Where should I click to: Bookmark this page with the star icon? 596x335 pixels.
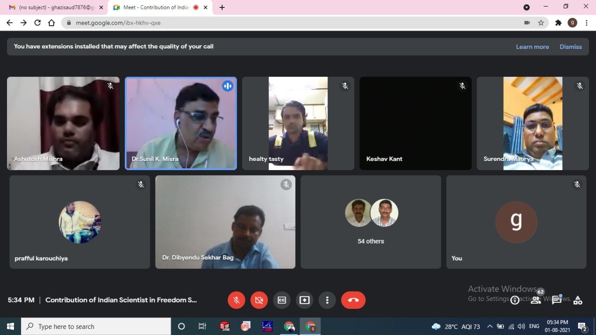tap(541, 23)
